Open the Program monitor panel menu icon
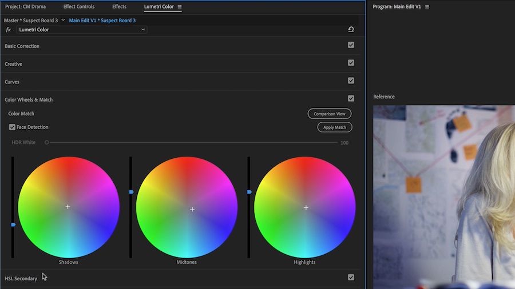The image size is (515, 289). coord(427,6)
